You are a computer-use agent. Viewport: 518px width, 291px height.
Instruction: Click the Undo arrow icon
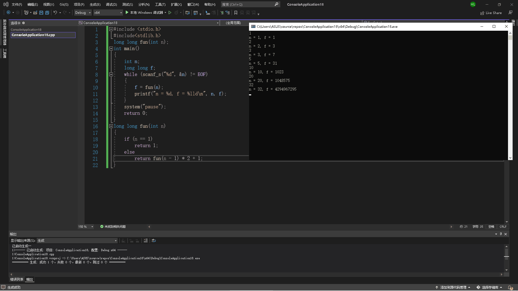[55, 13]
